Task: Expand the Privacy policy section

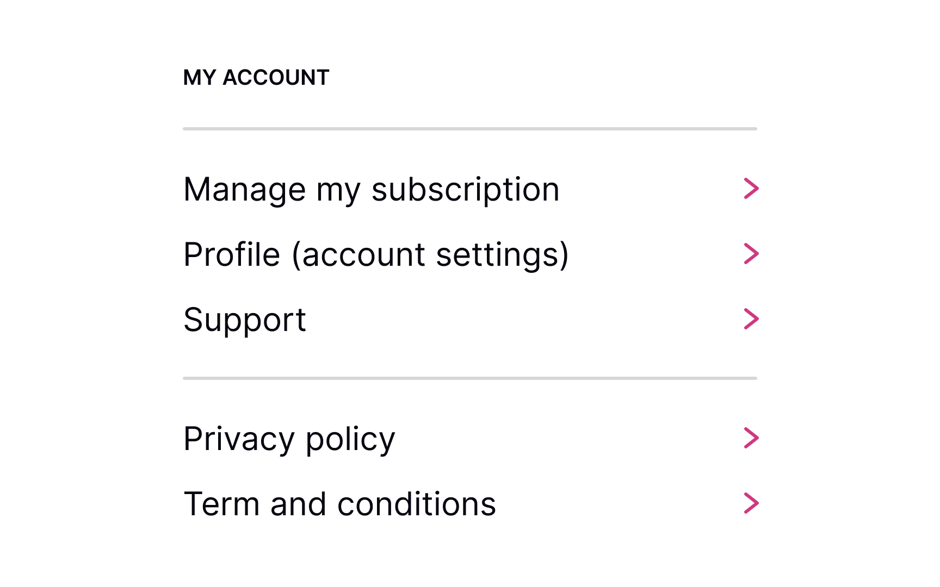Action: coord(468,438)
